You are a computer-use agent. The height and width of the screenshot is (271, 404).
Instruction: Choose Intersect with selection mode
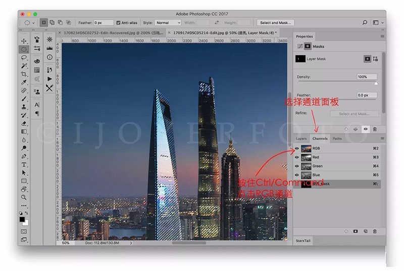[69, 22]
